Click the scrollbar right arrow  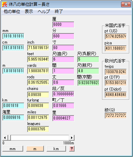pos(71,138)
